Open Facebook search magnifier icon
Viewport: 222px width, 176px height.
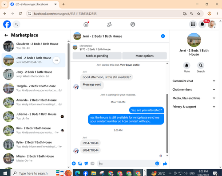point(16,24)
